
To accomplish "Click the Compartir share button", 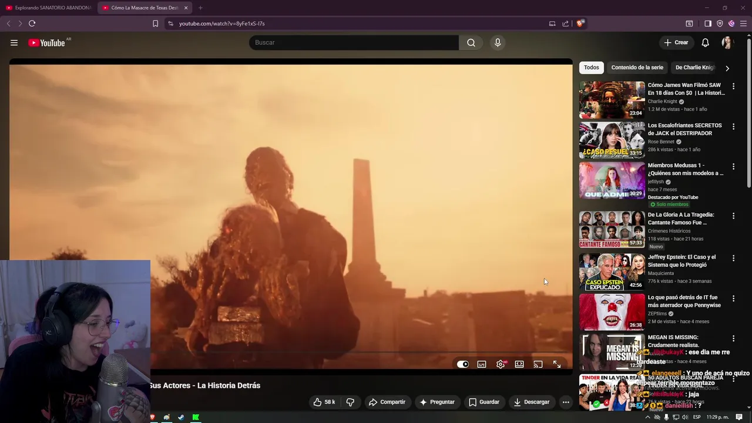I will point(387,402).
